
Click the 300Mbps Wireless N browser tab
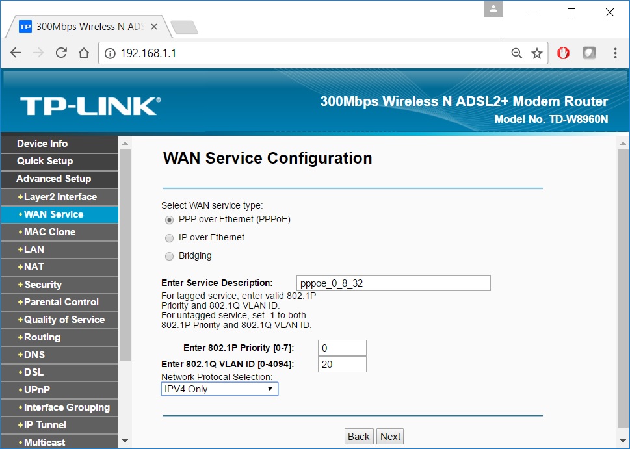(88, 27)
